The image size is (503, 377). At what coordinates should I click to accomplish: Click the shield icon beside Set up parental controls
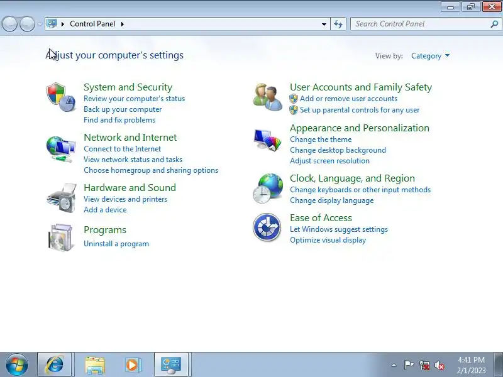(294, 110)
